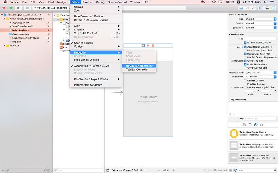Open the Wi-Fi status menu

(x=214, y=2)
